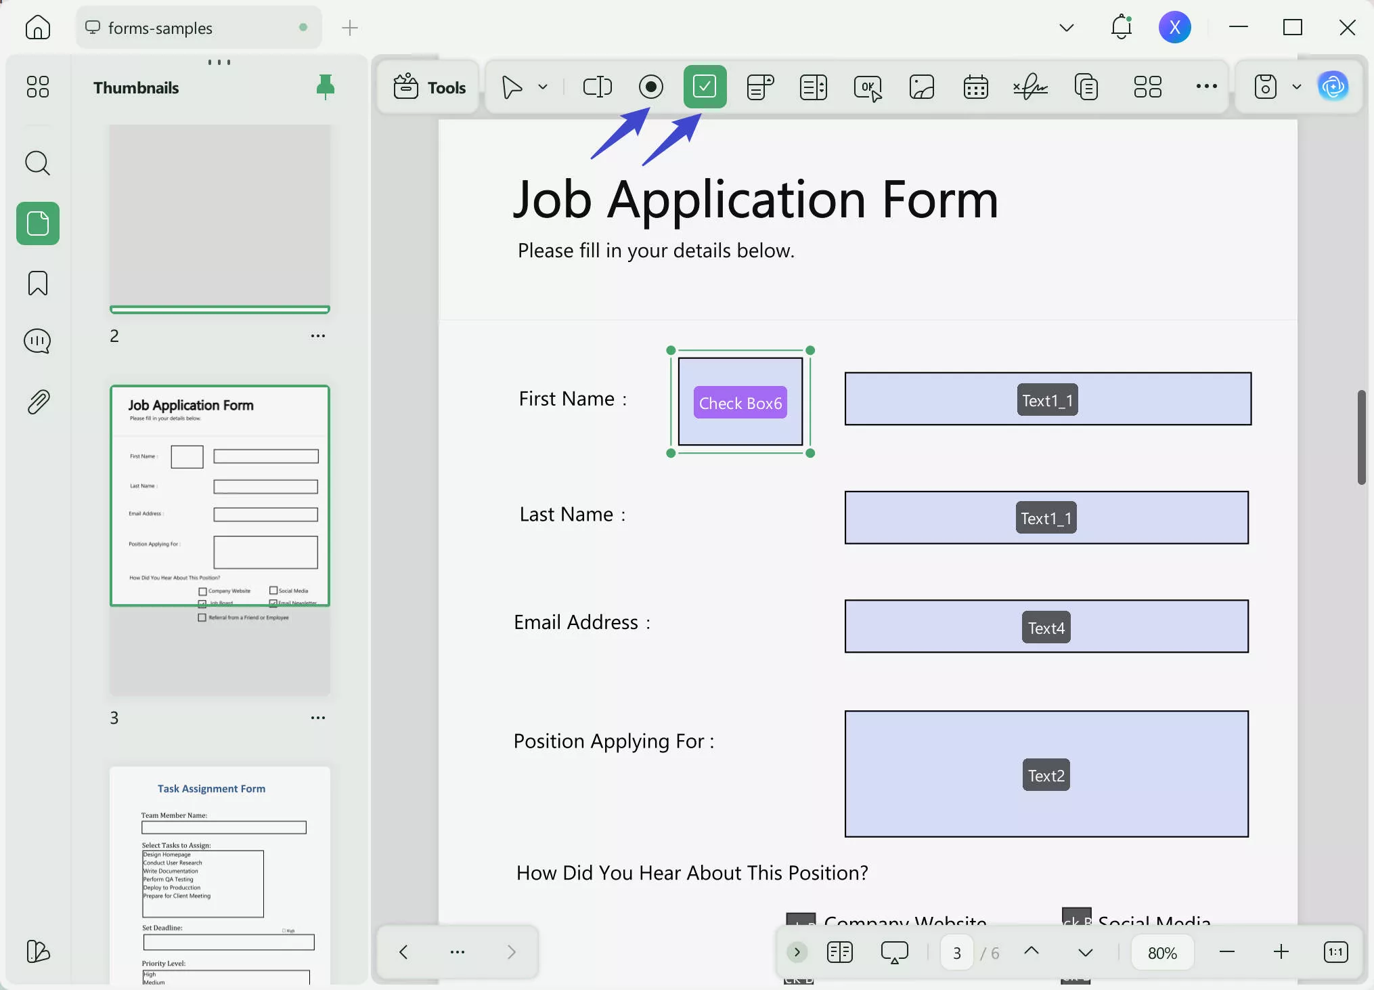The image size is (1374, 990).
Task: Open the Tools menu
Action: tap(429, 87)
